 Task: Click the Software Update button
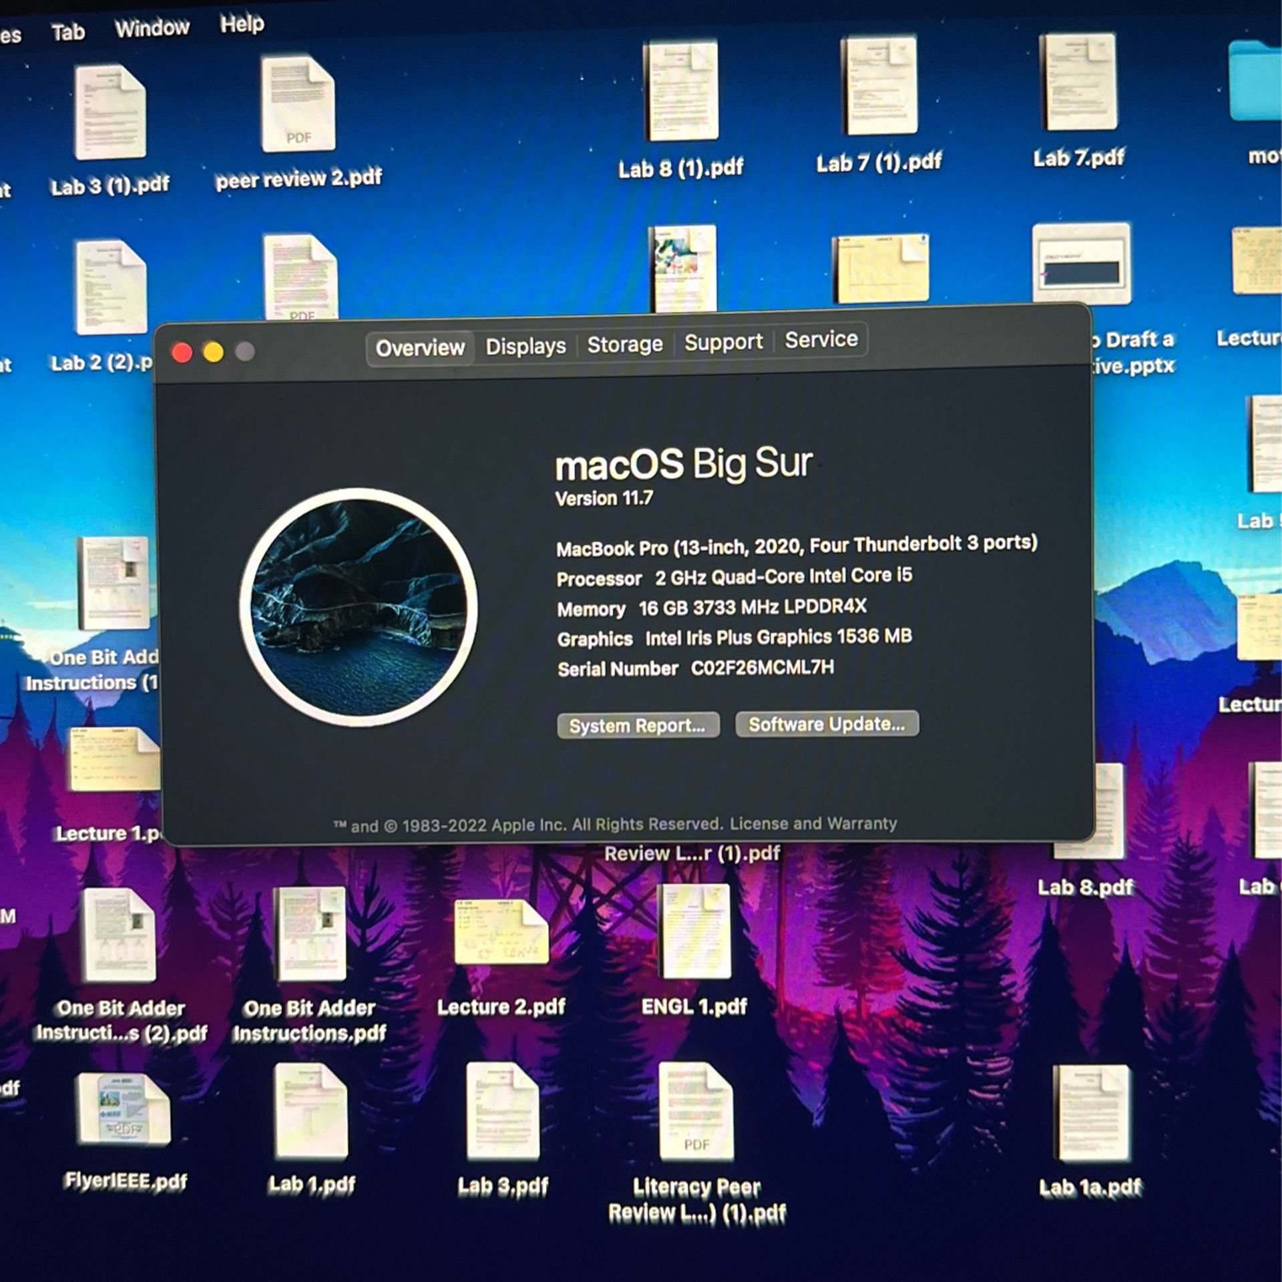point(827,724)
